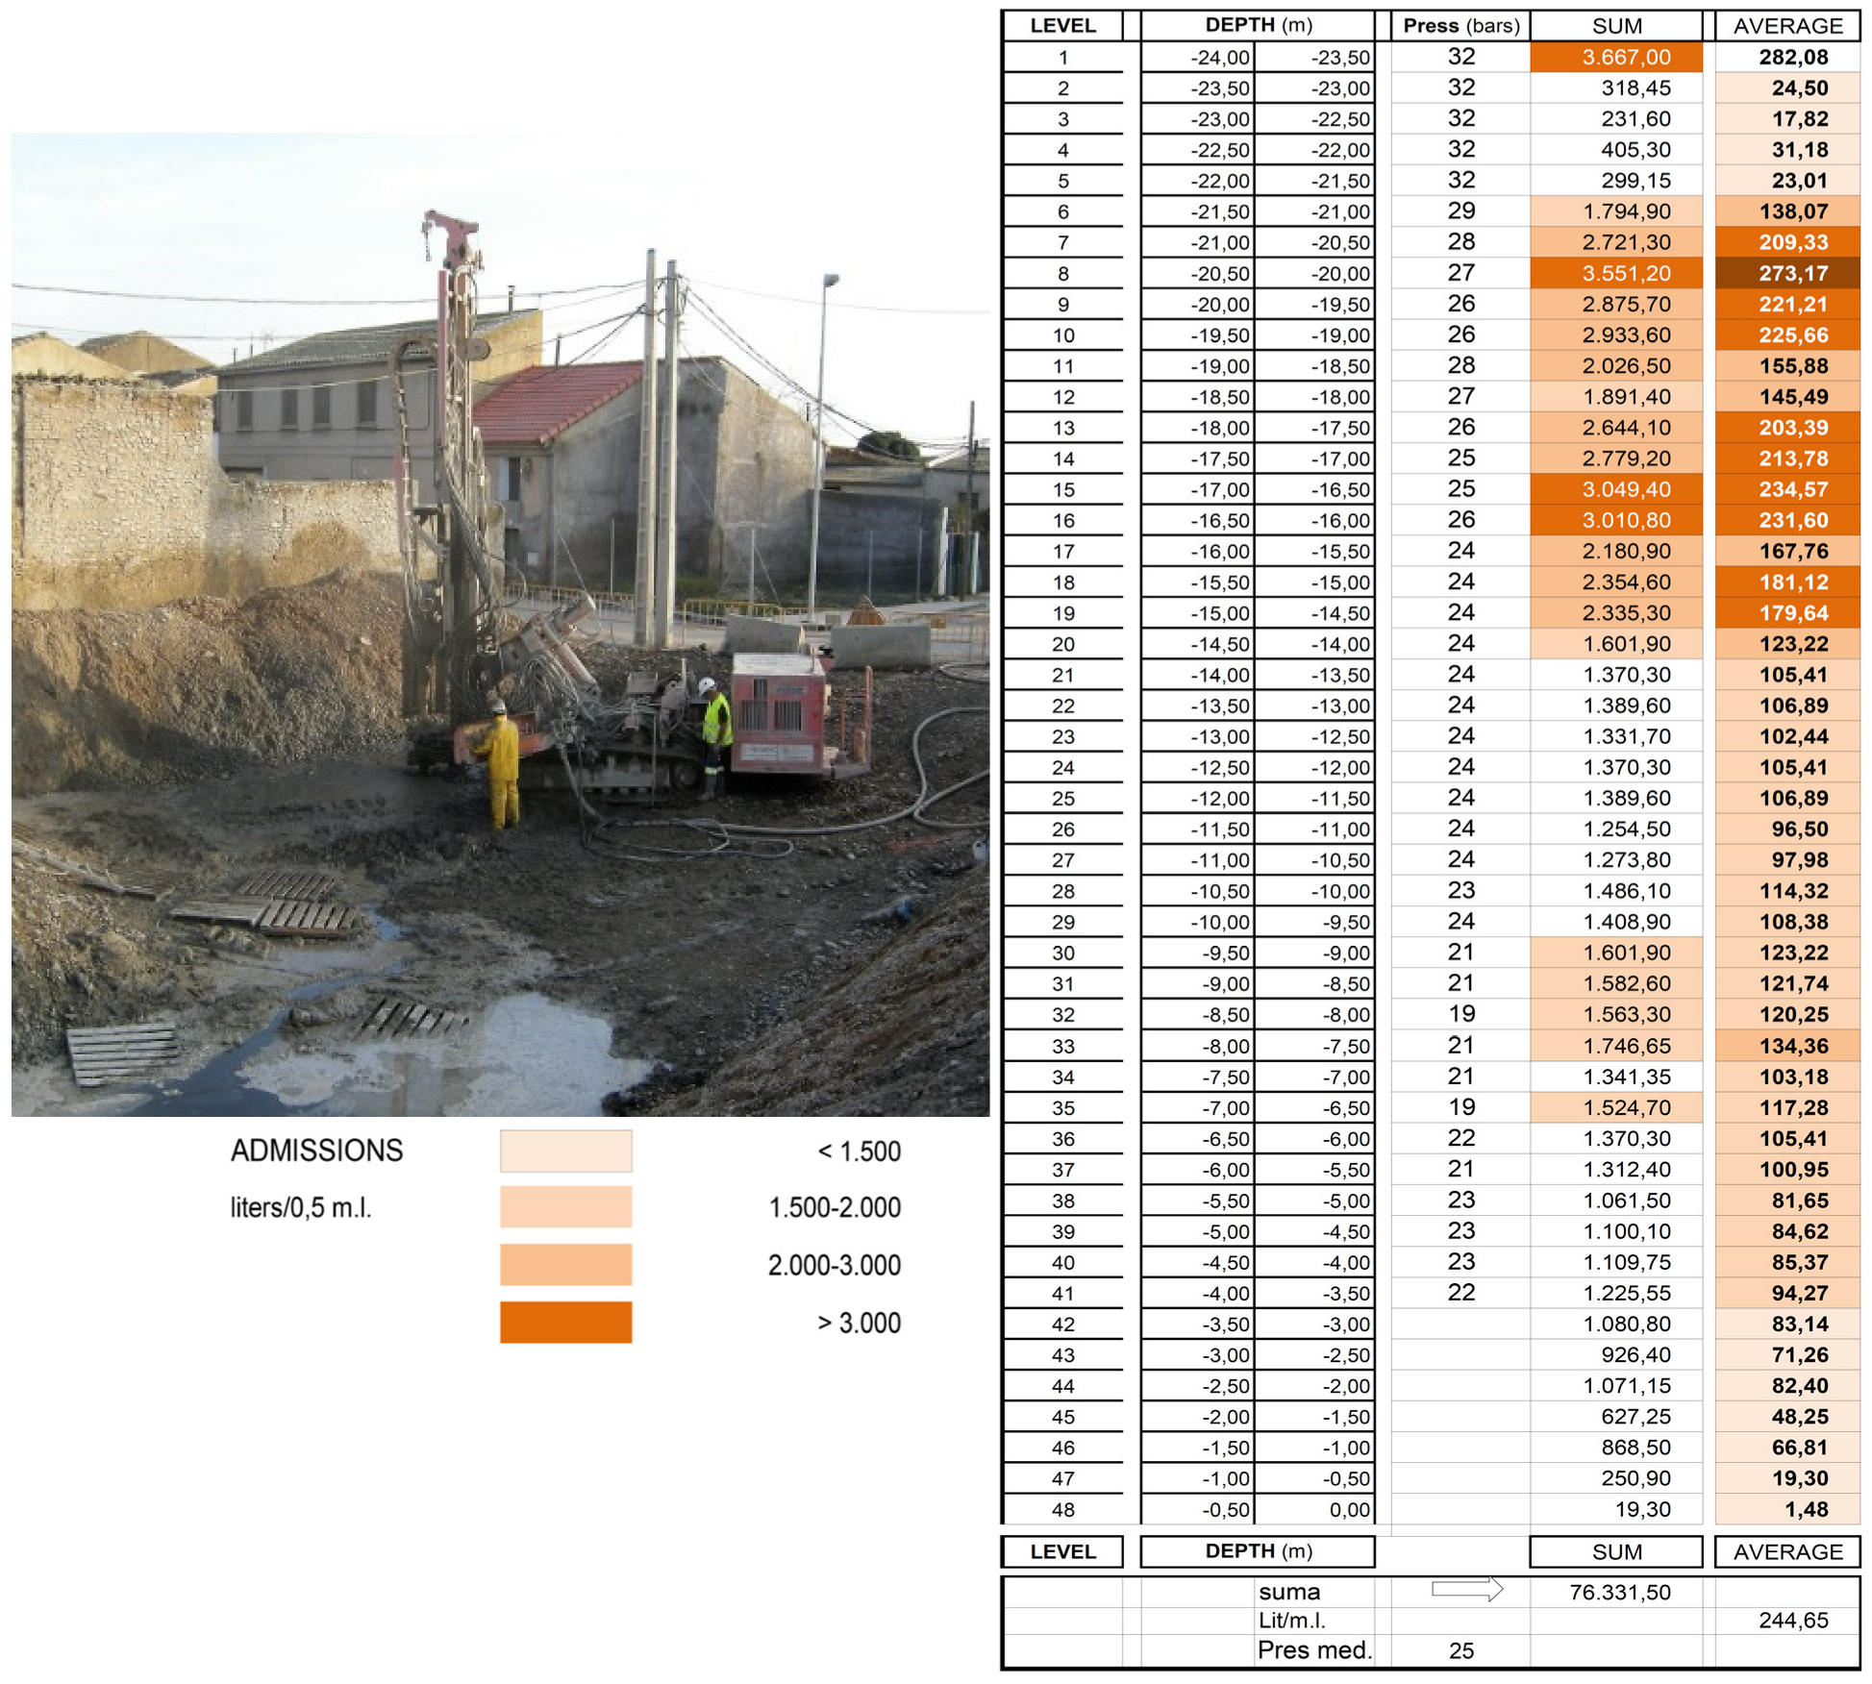Click the Press (bars) column header
This screenshot has width=1872, height=1684.
pos(1460,26)
